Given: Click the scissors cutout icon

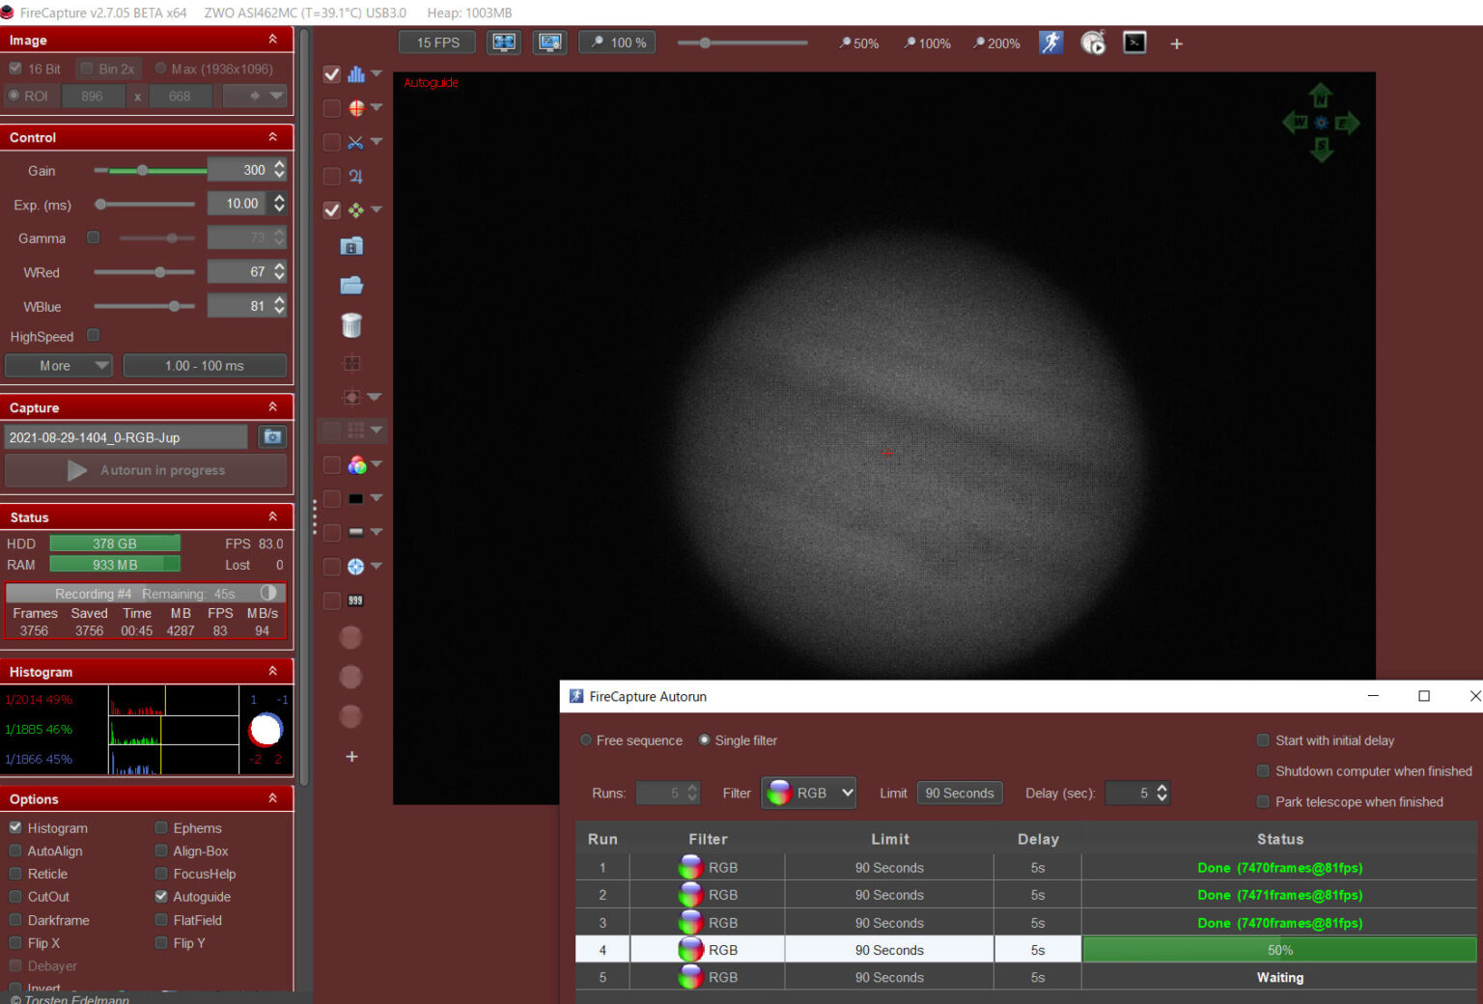Looking at the screenshot, I should tap(355, 143).
